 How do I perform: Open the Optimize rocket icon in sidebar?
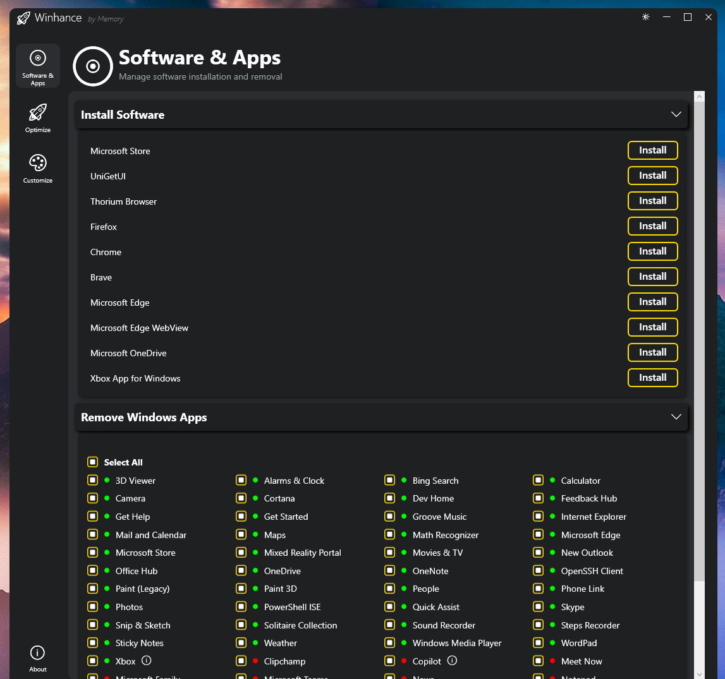[x=38, y=114]
